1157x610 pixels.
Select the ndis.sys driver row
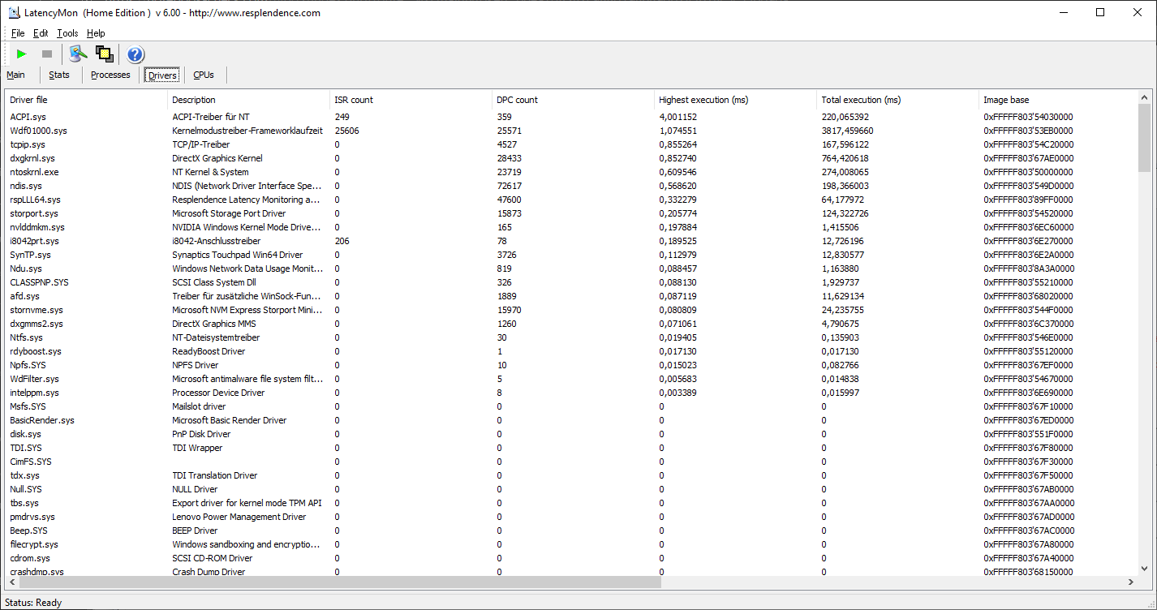pos(572,186)
